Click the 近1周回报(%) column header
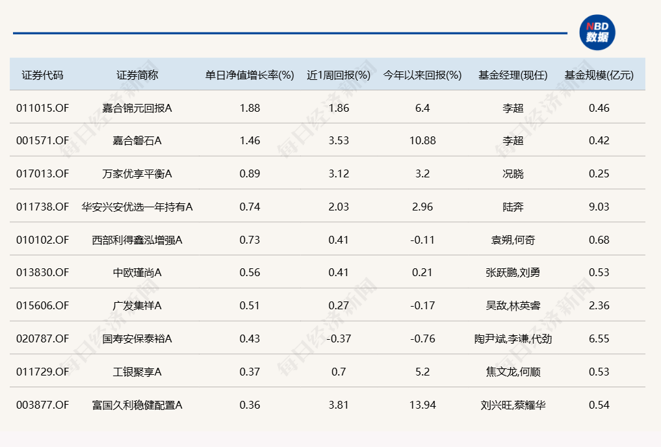The image size is (661, 447). coord(339,75)
